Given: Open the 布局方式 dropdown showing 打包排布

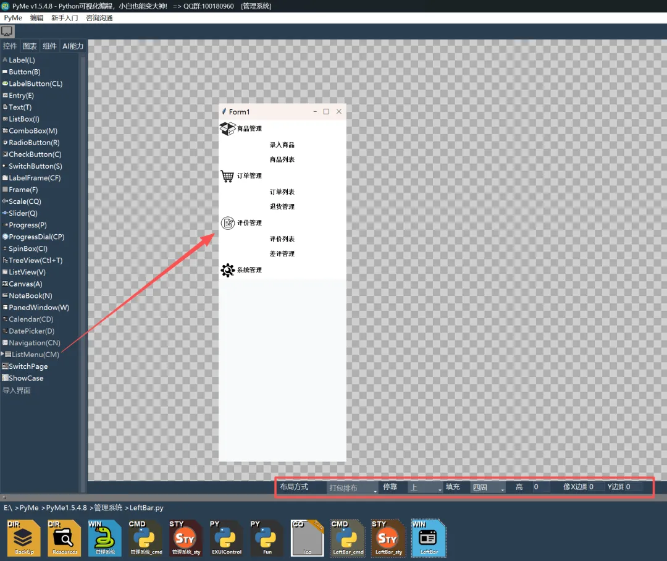Looking at the screenshot, I should tap(352, 488).
